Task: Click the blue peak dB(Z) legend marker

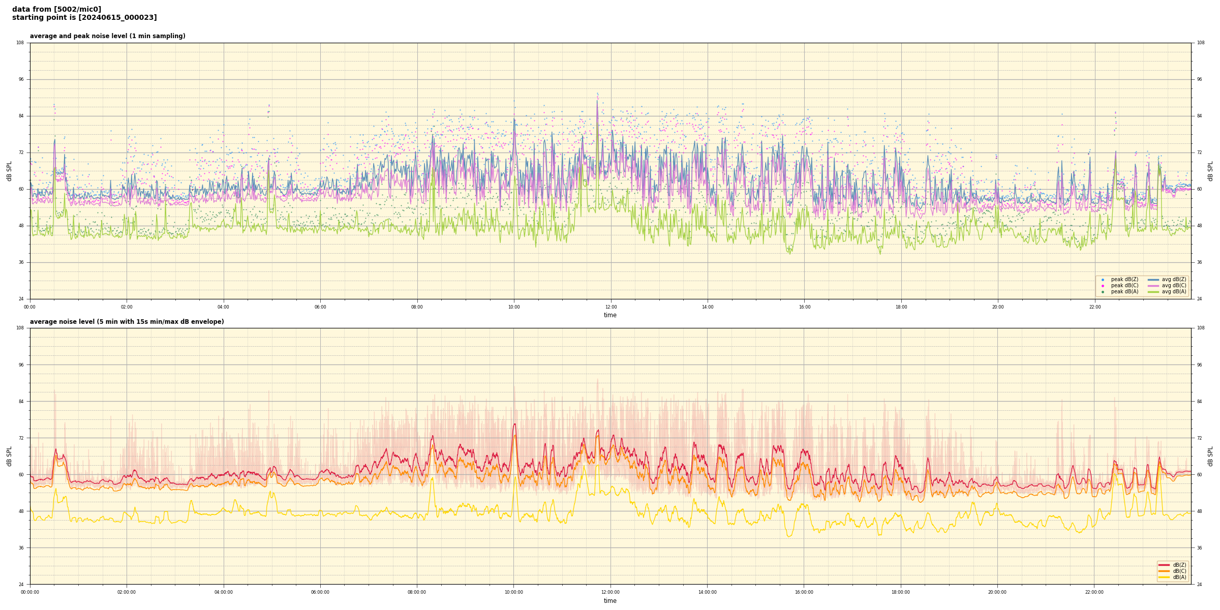Action: point(1103,280)
